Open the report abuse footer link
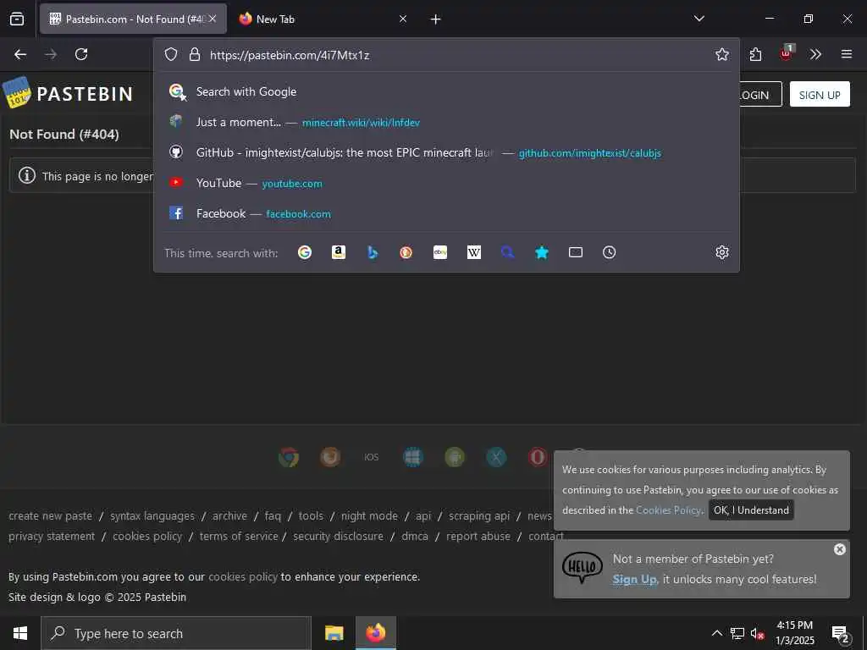This screenshot has height=650, width=867. click(478, 536)
